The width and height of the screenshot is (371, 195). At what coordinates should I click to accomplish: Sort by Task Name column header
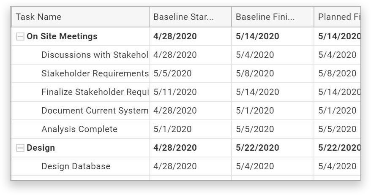pyautogui.click(x=38, y=17)
